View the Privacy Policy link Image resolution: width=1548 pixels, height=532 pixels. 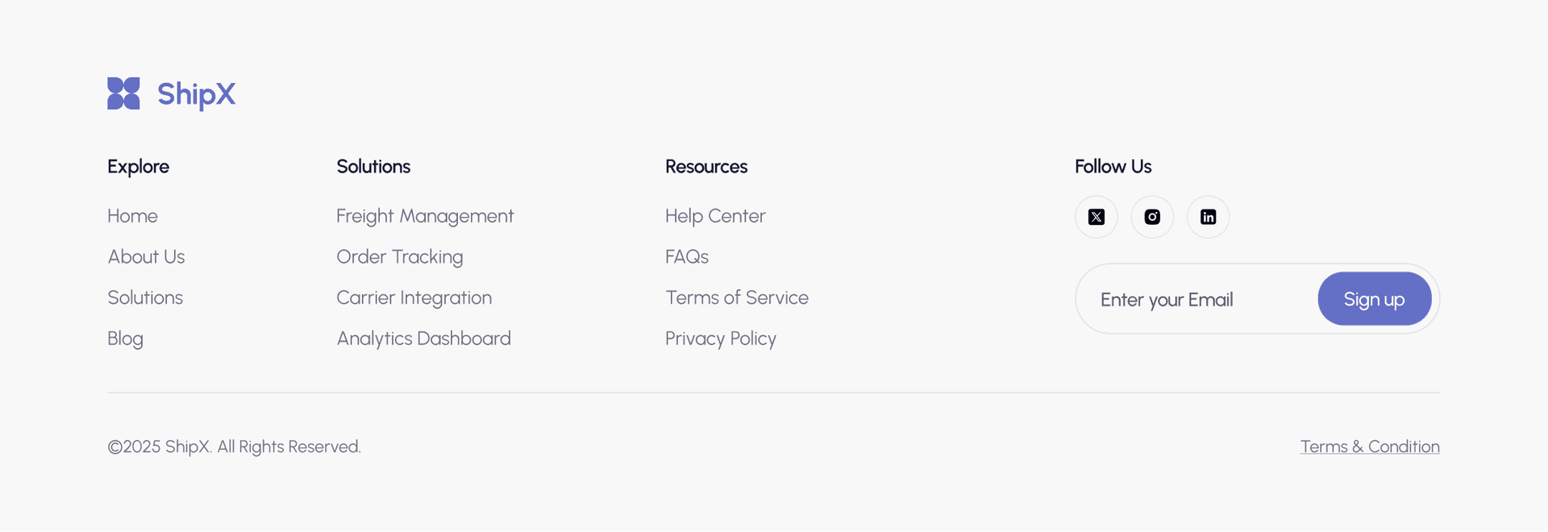[x=721, y=339]
